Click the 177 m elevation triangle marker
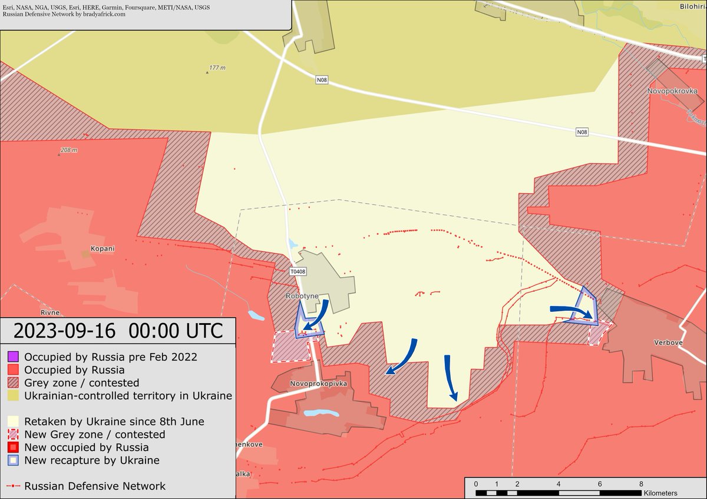 (x=207, y=72)
